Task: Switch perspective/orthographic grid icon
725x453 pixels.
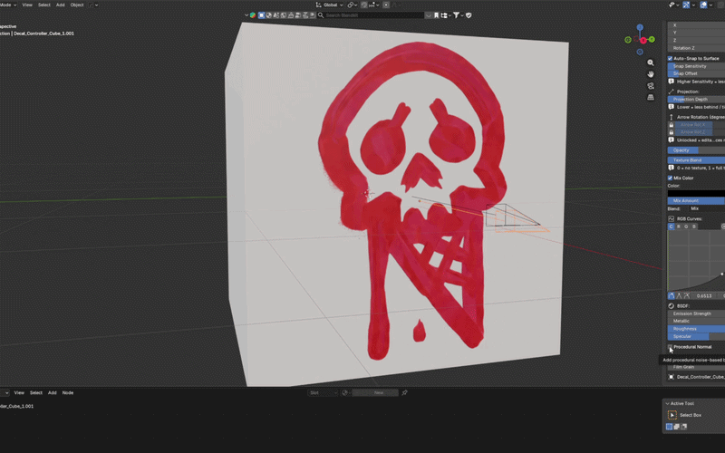Action: pos(651,97)
